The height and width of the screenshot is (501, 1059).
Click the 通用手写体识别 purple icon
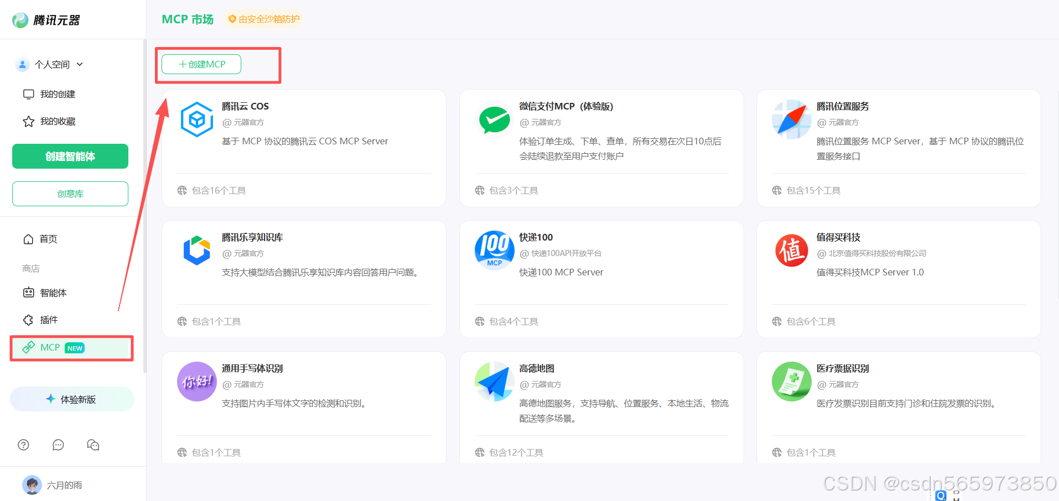point(197,382)
